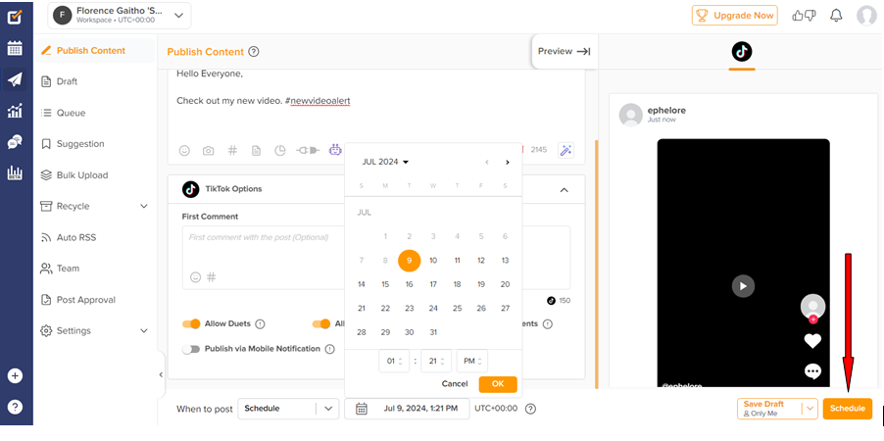Screen dimensions: 884x441
Task: Expand the Recycle menu chevron
Action: [144, 207]
